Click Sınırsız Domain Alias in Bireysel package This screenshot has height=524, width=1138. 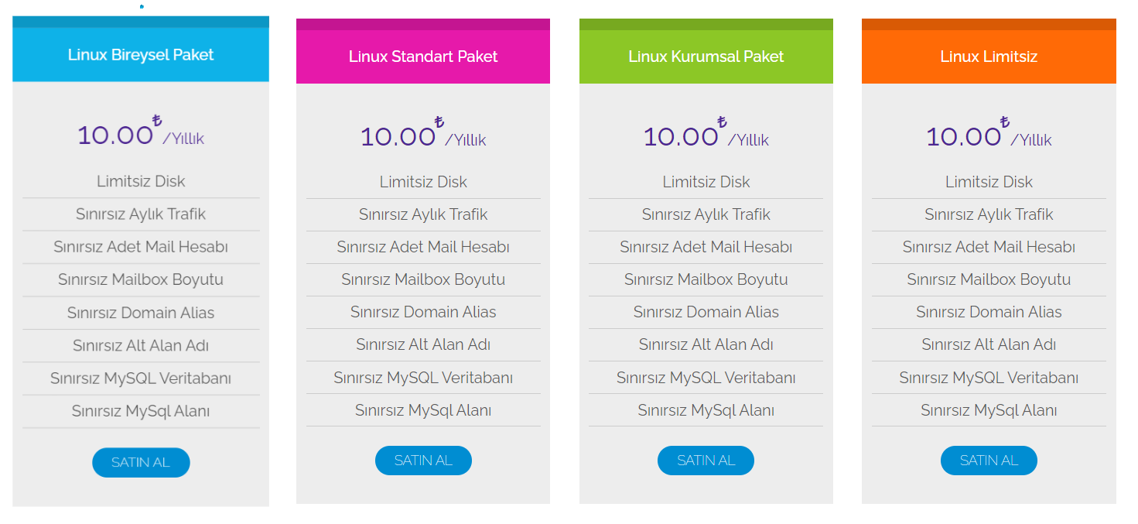point(141,313)
